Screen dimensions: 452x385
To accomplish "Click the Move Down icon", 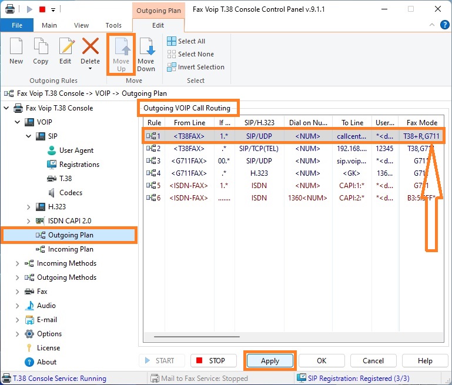I will [x=147, y=46].
